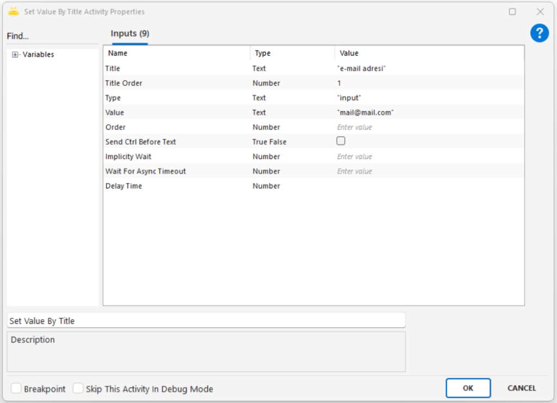The image size is (557, 403).
Task: Enable the Breakpoint checkbox
Action: pos(16,388)
